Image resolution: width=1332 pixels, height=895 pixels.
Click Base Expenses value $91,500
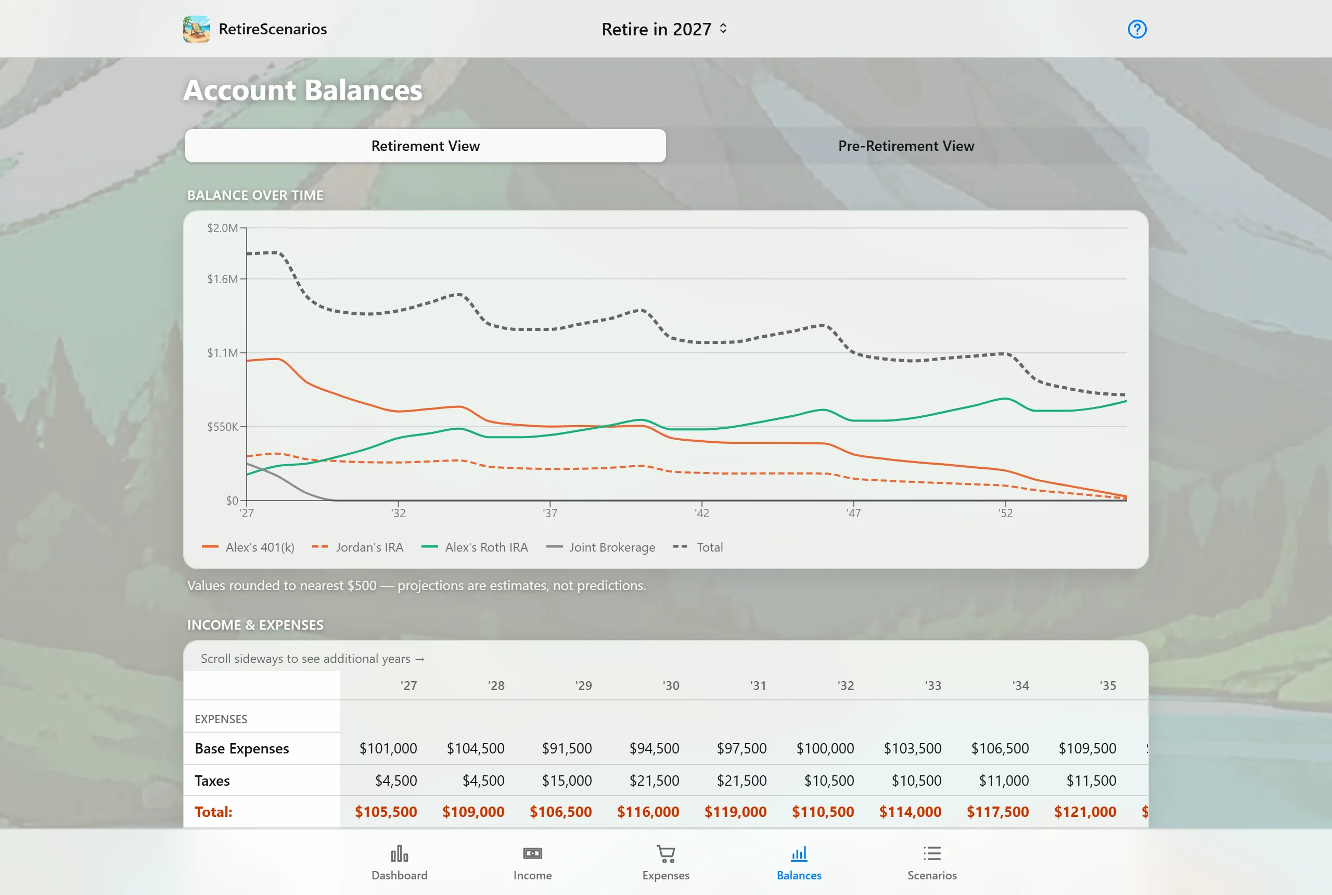pyautogui.click(x=567, y=748)
